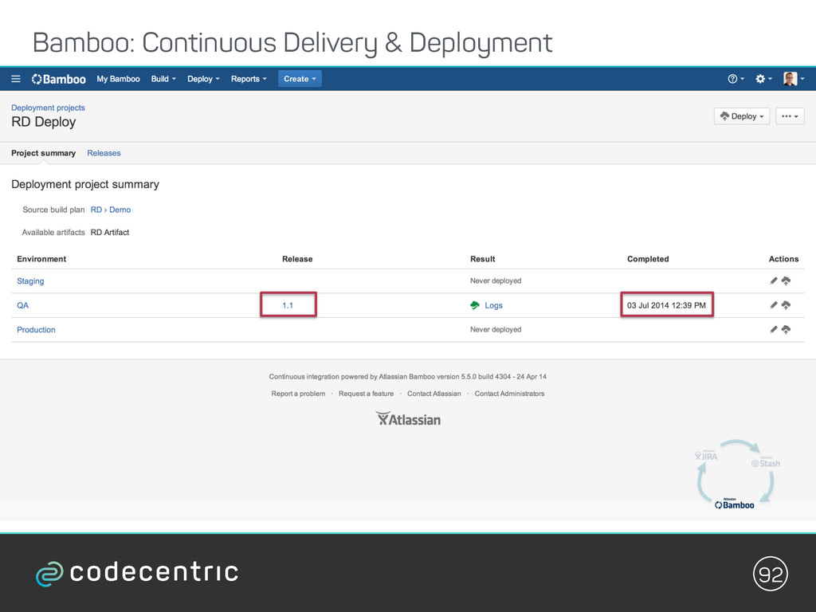Screen dimensions: 816x612
Task: Click Never deployed in Staging row
Action: pos(496,281)
